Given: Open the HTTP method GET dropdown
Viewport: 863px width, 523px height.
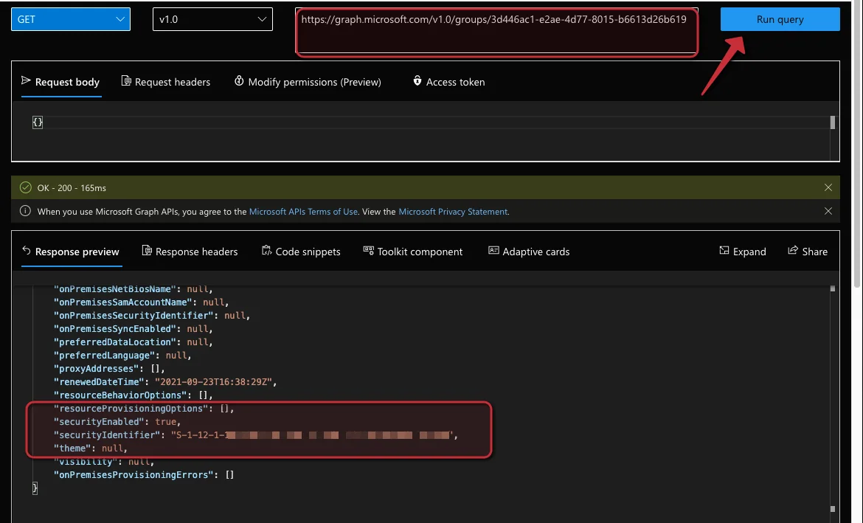Looking at the screenshot, I should 71,19.
